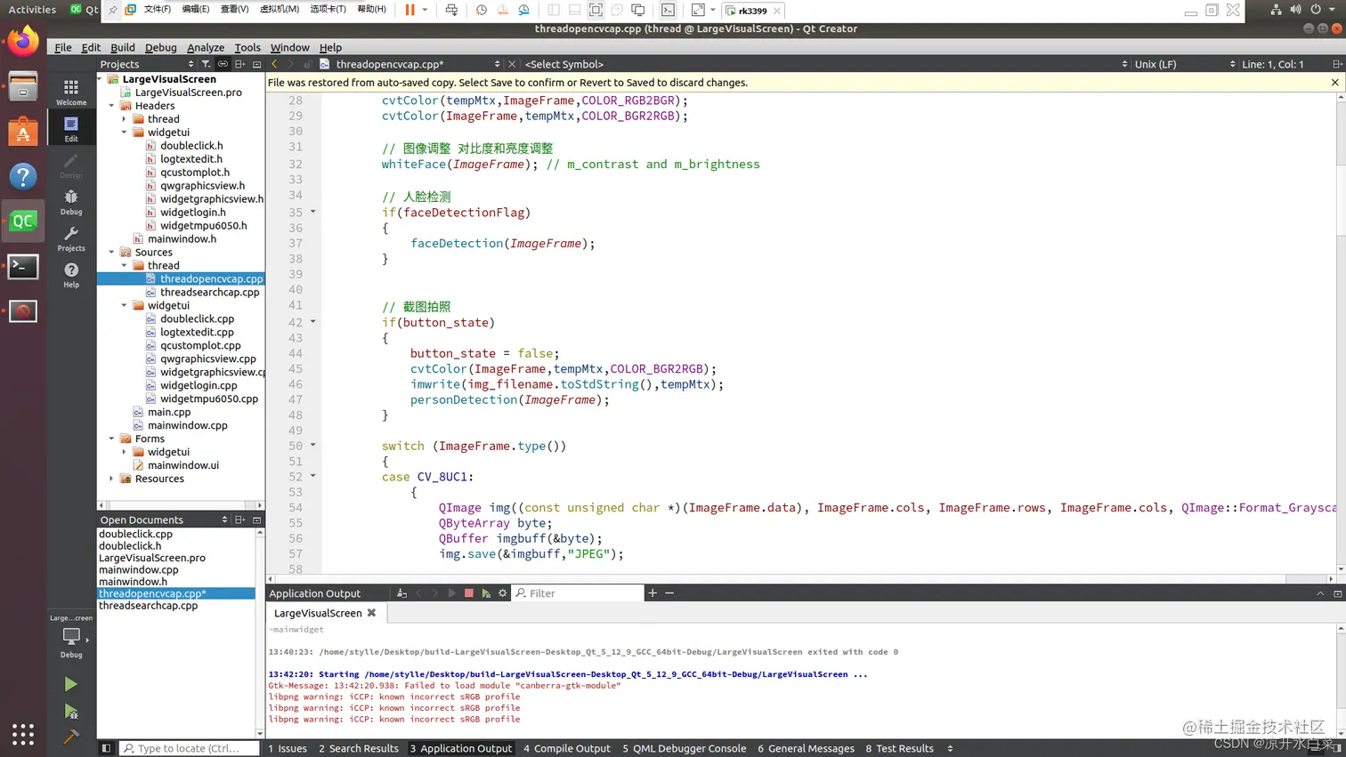Viewport: 1346px width, 757px height.
Task: Collapse the Forms folder
Action: pos(111,439)
